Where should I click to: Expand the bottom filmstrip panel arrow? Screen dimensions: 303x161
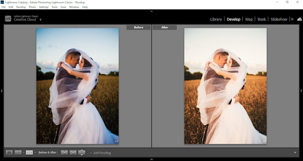[151, 159]
